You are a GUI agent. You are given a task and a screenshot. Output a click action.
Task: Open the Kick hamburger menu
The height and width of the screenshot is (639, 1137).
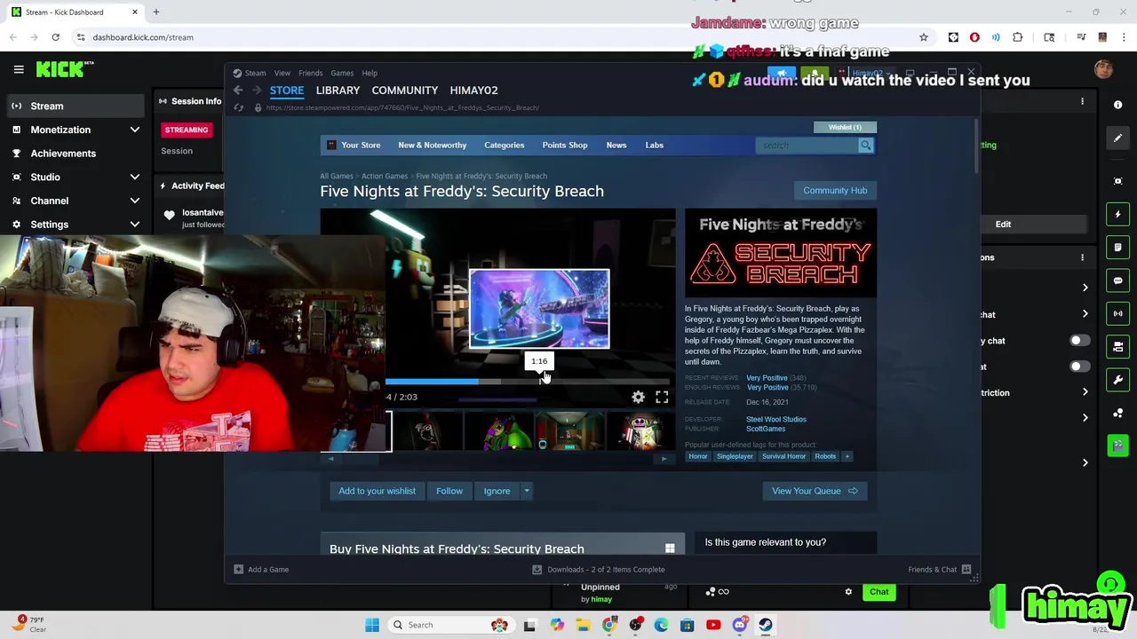click(19, 69)
